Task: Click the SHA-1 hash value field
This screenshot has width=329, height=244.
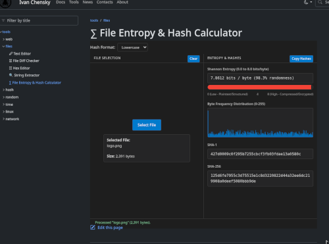Action: [x=261, y=154]
